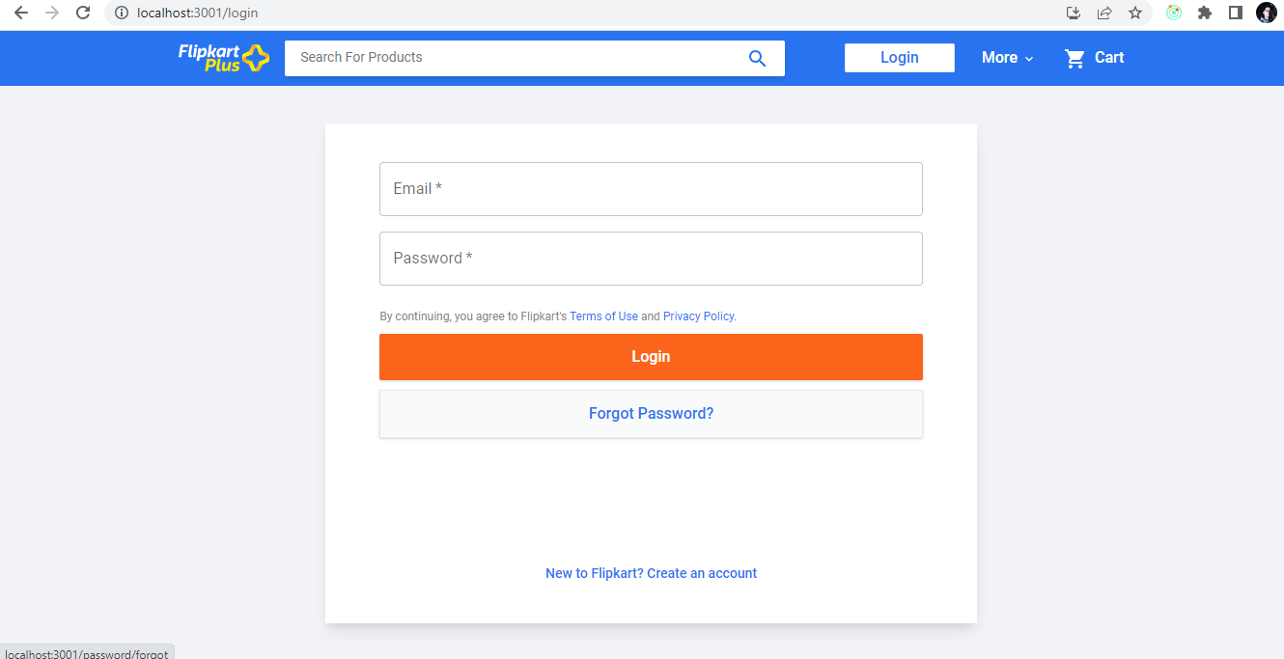Click the Flipkart Plus logo
Screen dimensions: 1284x659
[223, 58]
